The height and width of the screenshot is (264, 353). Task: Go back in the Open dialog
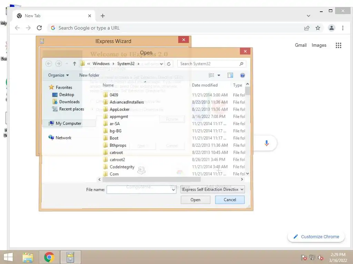(x=49, y=64)
